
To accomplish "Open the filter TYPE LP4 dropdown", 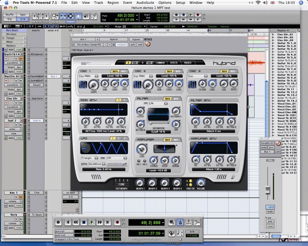I will click(158, 104).
